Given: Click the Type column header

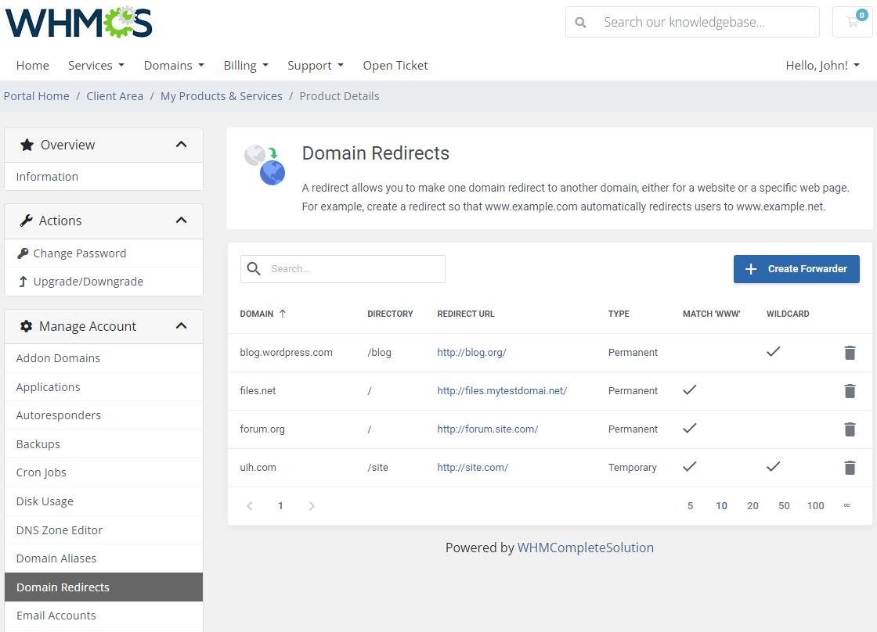Looking at the screenshot, I should [x=619, y=314].
